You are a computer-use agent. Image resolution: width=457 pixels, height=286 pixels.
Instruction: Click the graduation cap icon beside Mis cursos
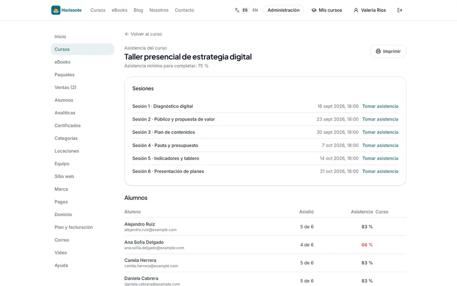click(314, 10)
